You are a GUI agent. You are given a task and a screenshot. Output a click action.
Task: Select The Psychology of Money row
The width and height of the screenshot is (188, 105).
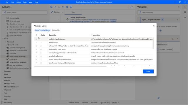click(x=93, y=53)
